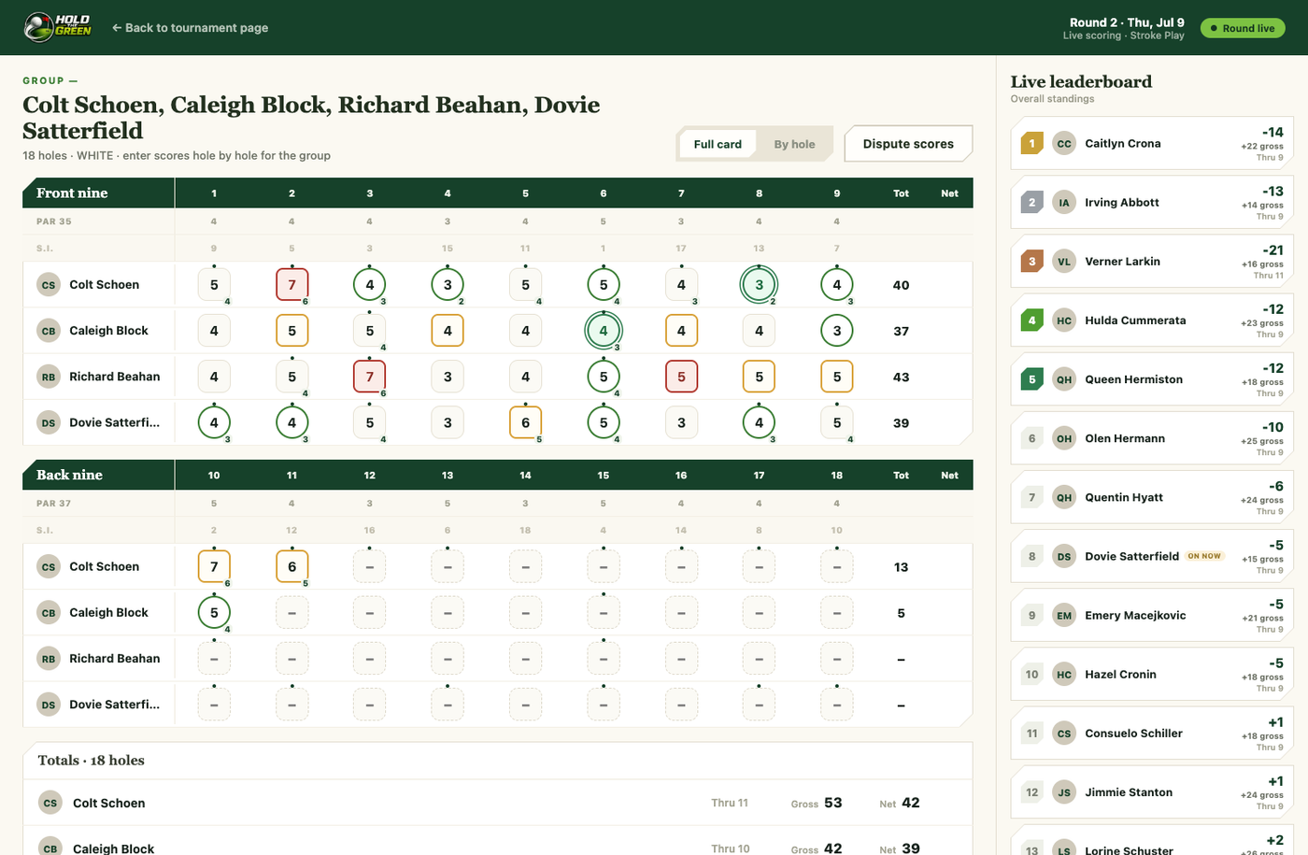Click Hulda Cummerata's HC avatar
1308x855 pixels.
pyautogui.click(x=1064, y=320)
